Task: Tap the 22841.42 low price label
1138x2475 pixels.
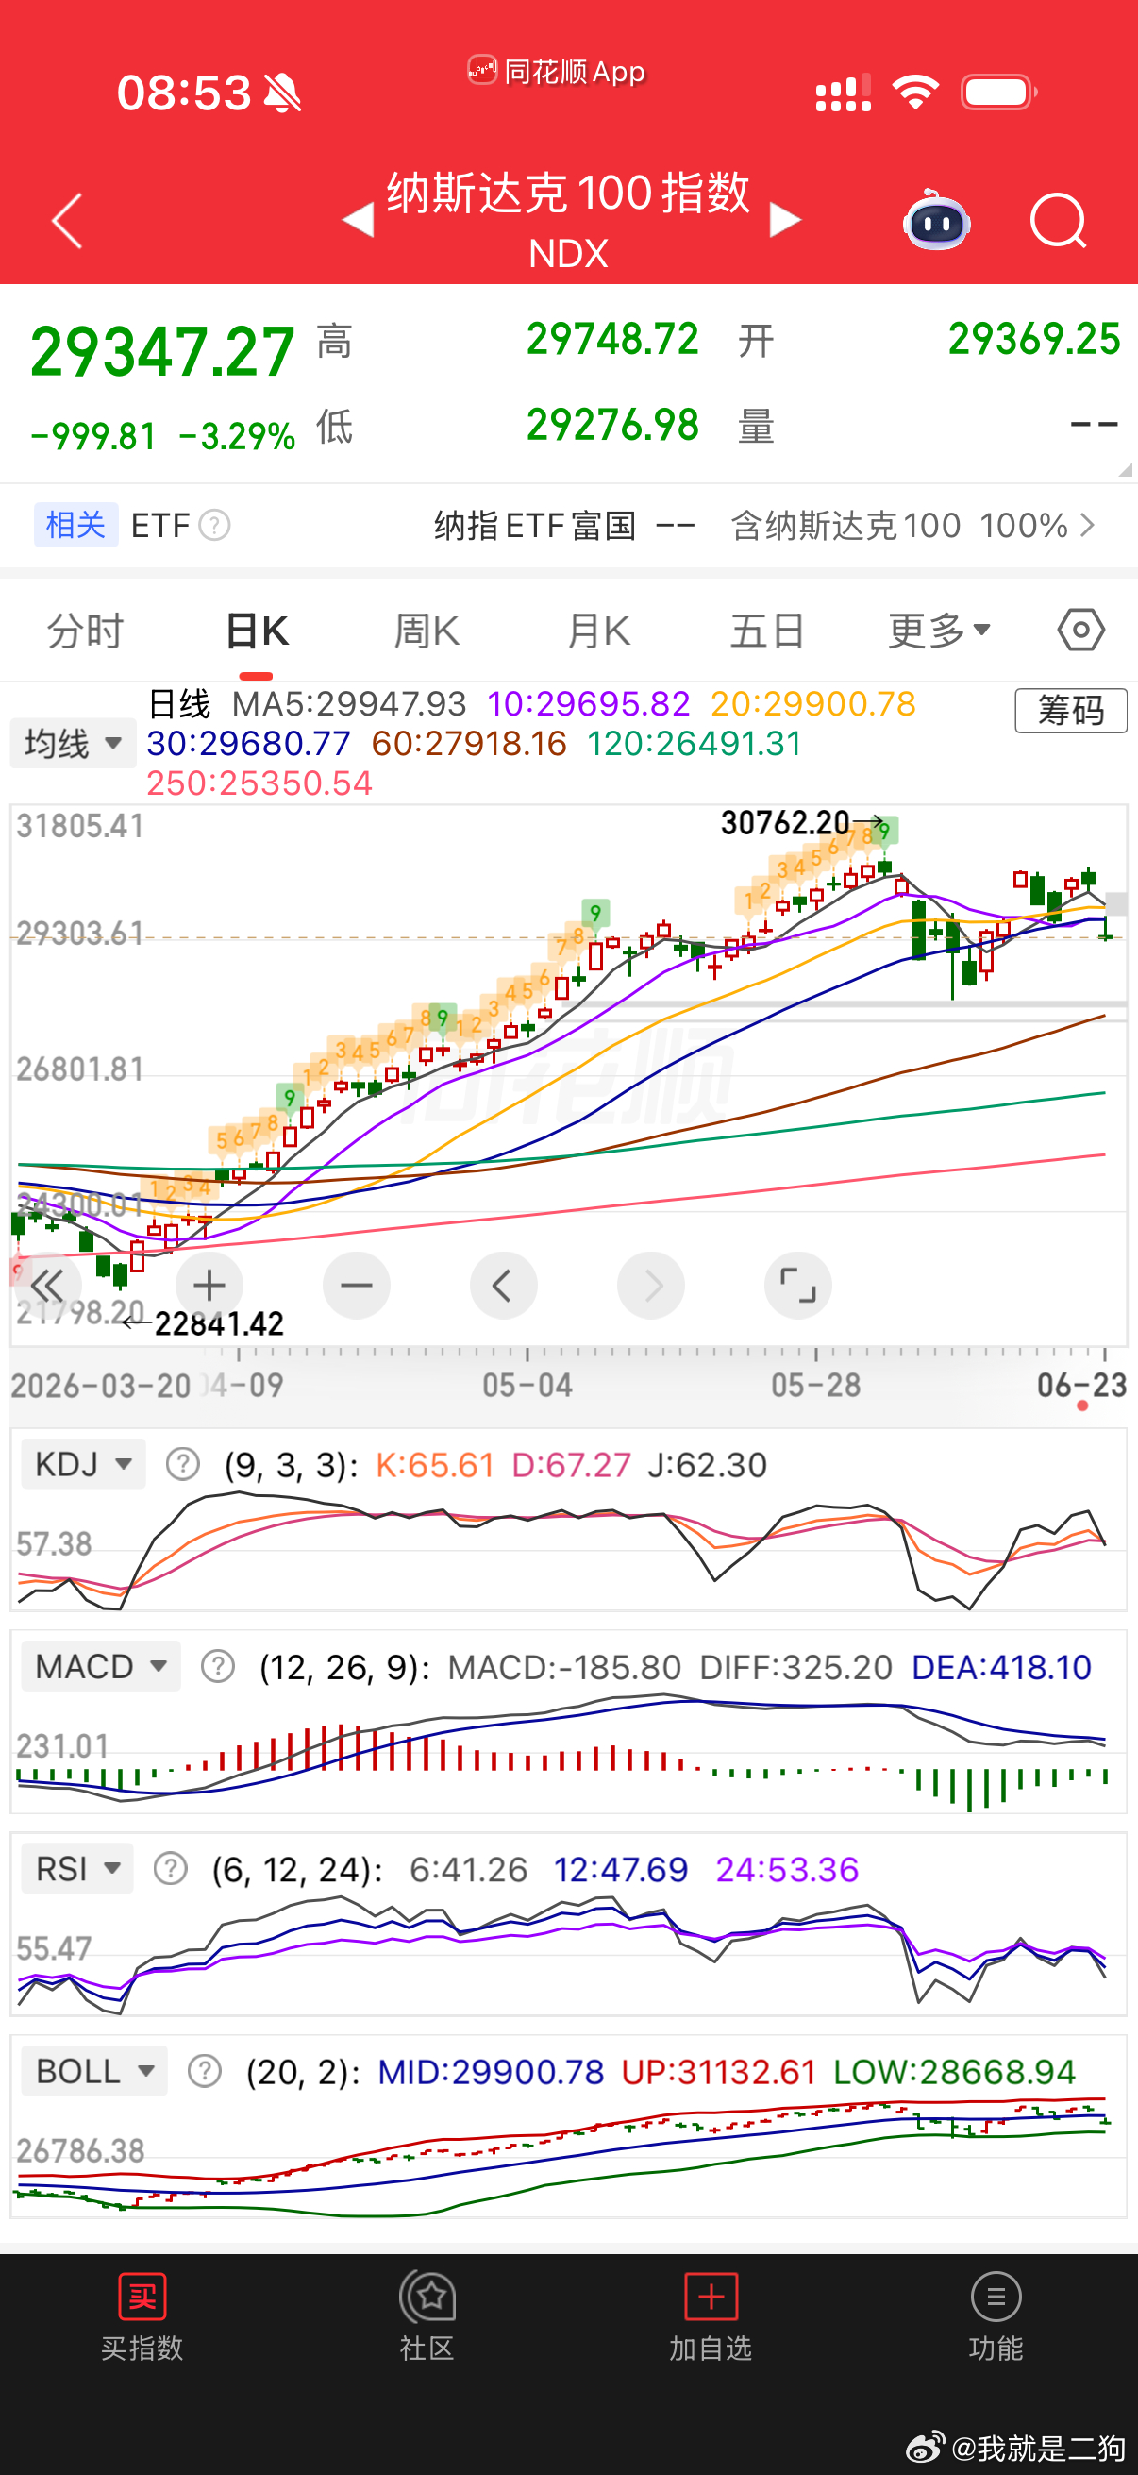Action: point(219,1324)
